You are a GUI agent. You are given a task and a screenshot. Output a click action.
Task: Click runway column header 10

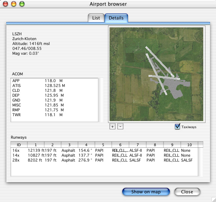coord(189,145)
